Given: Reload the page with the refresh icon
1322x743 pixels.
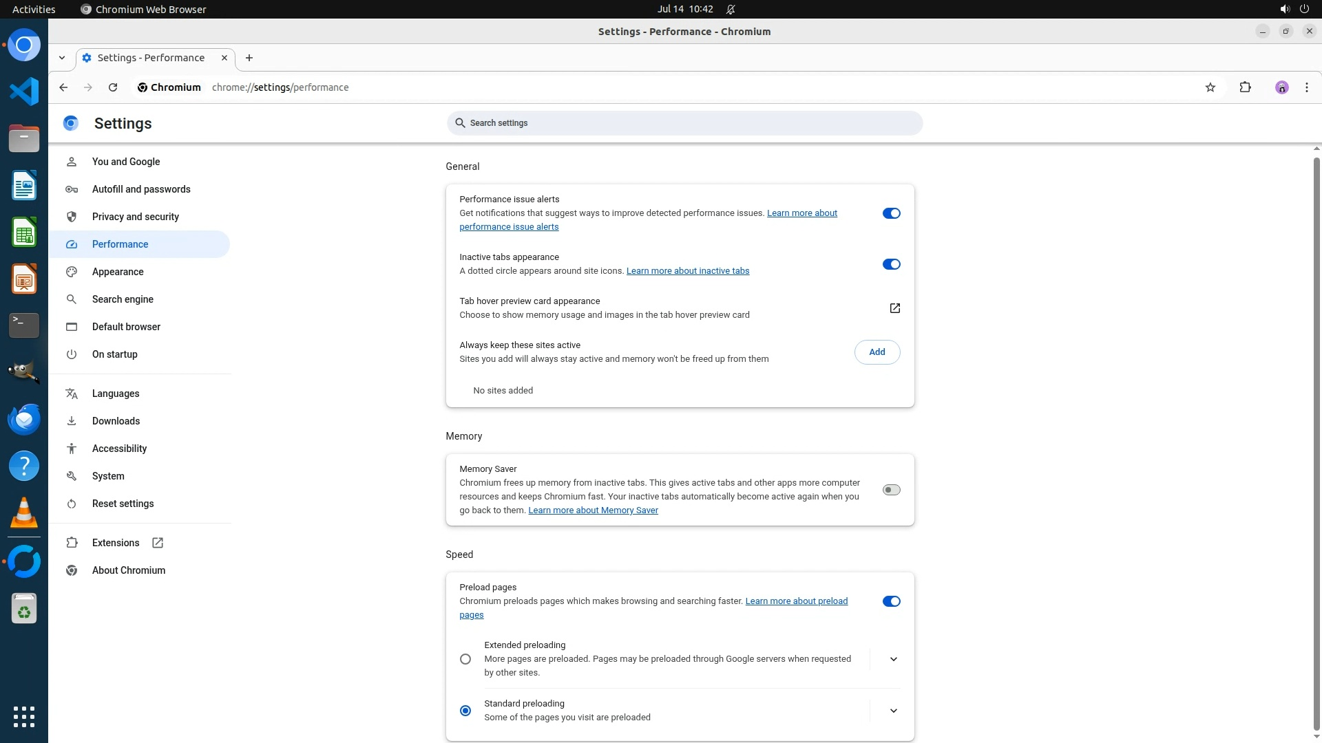Looking at the screenshot, I should click(x=113, y=87).
